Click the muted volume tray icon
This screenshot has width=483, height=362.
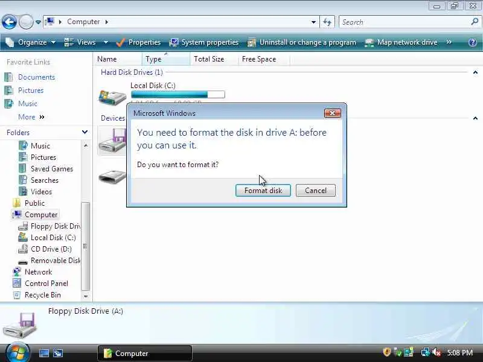[x=437, y=352]
